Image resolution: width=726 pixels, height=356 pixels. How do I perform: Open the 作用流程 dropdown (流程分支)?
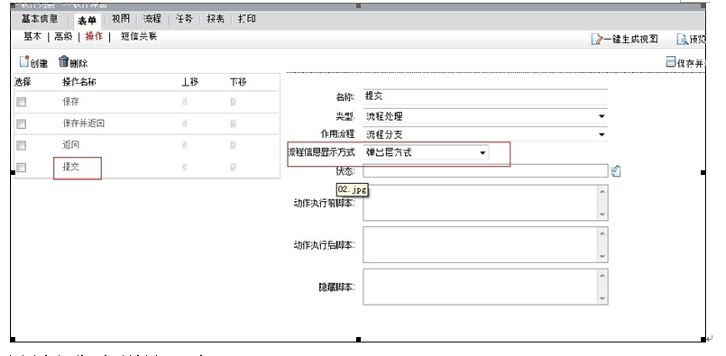click(485, 134)
